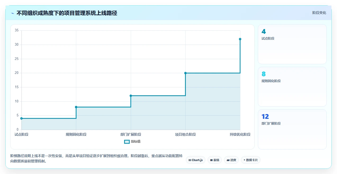Select the 数据卡片 tag
337x174 pixels.
point(251,160)
